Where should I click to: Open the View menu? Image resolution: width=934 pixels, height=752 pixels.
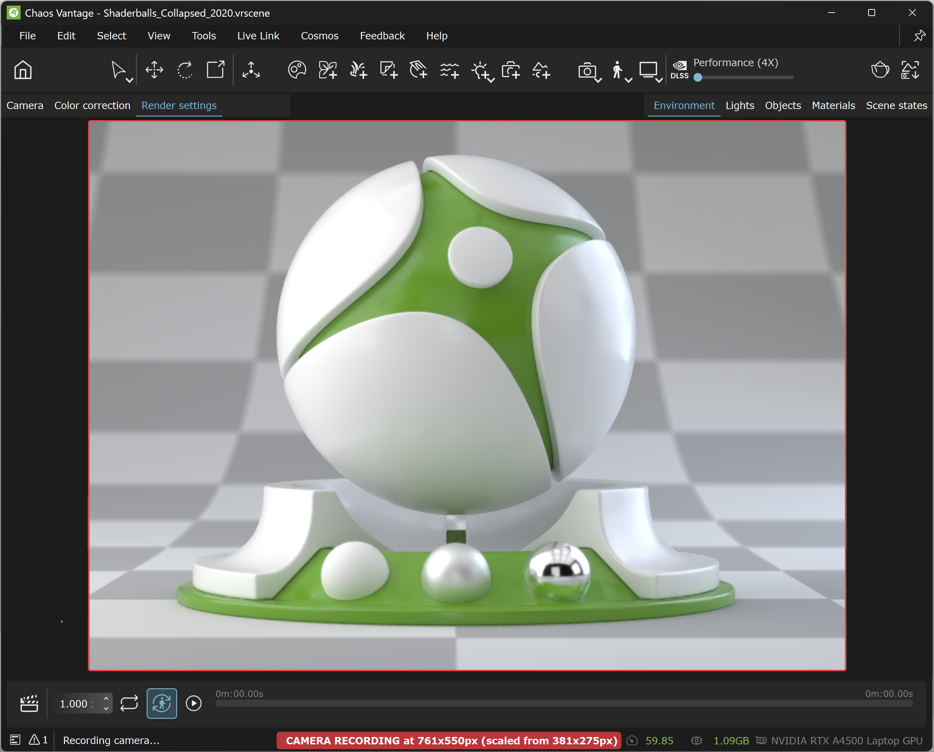tap(159, 36)
